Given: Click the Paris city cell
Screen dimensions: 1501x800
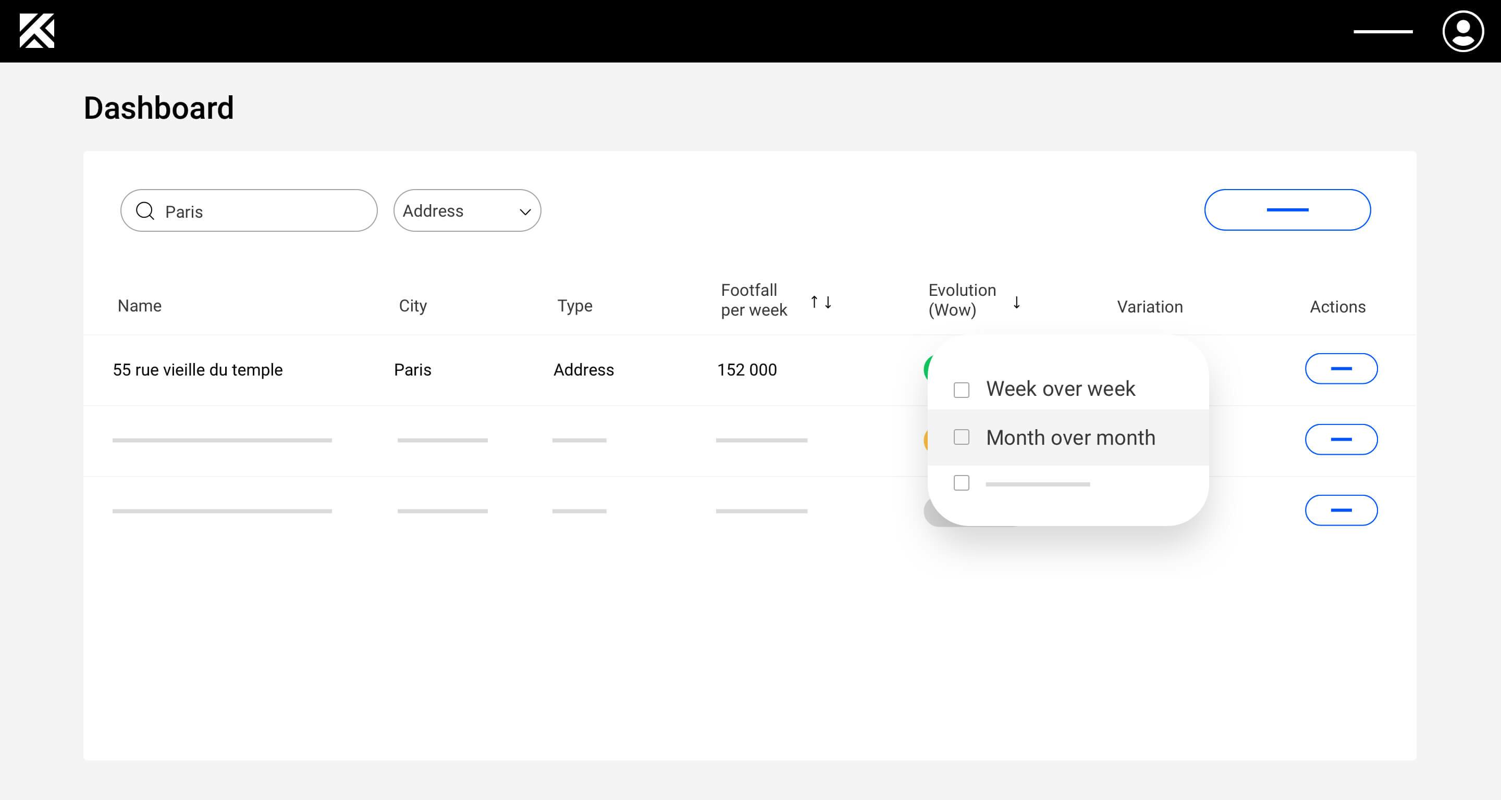Looking at the screenshot, I should click(x=413, y=370).
